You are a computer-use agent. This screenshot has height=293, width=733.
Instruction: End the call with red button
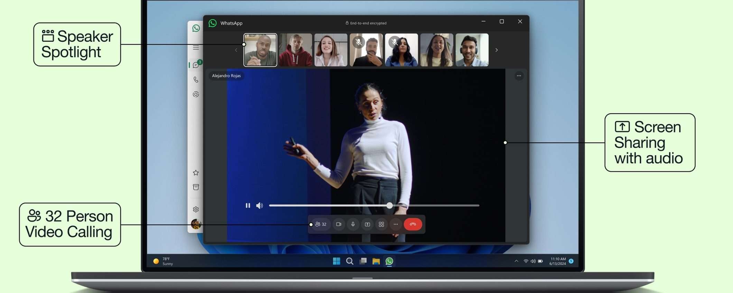tap(412, 224)
